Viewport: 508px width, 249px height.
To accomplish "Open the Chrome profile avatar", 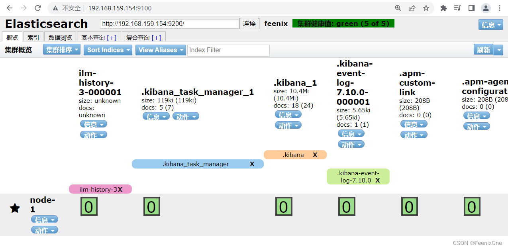I will [x=486, y=8].
